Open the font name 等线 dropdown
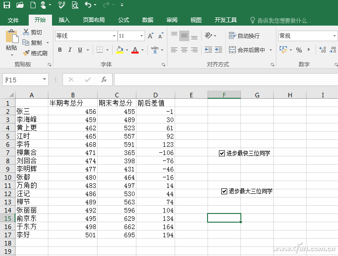The height and width of the screenshot is (256, 338). click(x=114, y=36)
